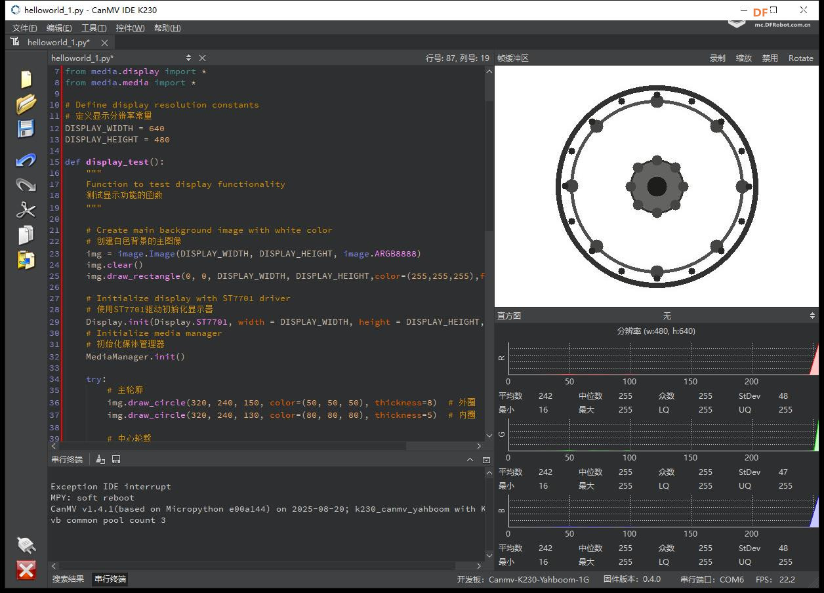The height and width of the screenshot is (593, 824).
Task: Toggle 缩放 zoom in frame buffer header
Action: click(x=743, y=58)
